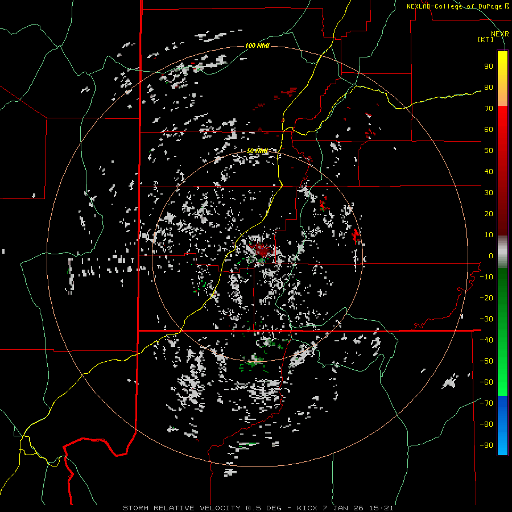This screenshot has width=512, height=512.
Task: Click the positive 60 scale value
Action: click(489, 129)
